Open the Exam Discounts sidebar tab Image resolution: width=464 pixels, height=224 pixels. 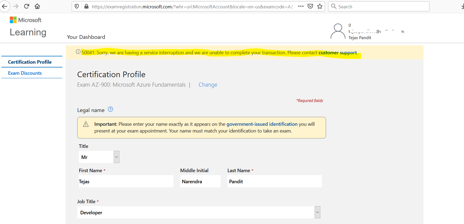tap(25, 73)
